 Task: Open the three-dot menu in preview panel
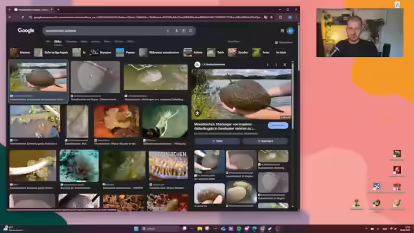click(x=276, y=65)
